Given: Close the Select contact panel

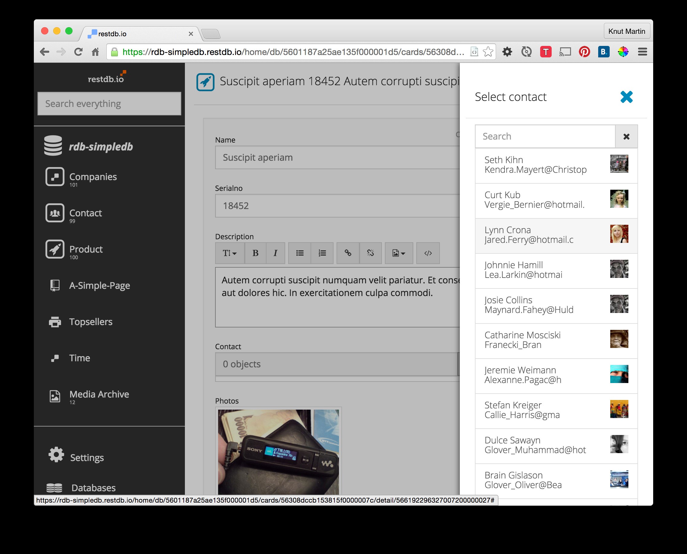Looking at the screenshot, I should pyautogui.click(x=627, y=97).
